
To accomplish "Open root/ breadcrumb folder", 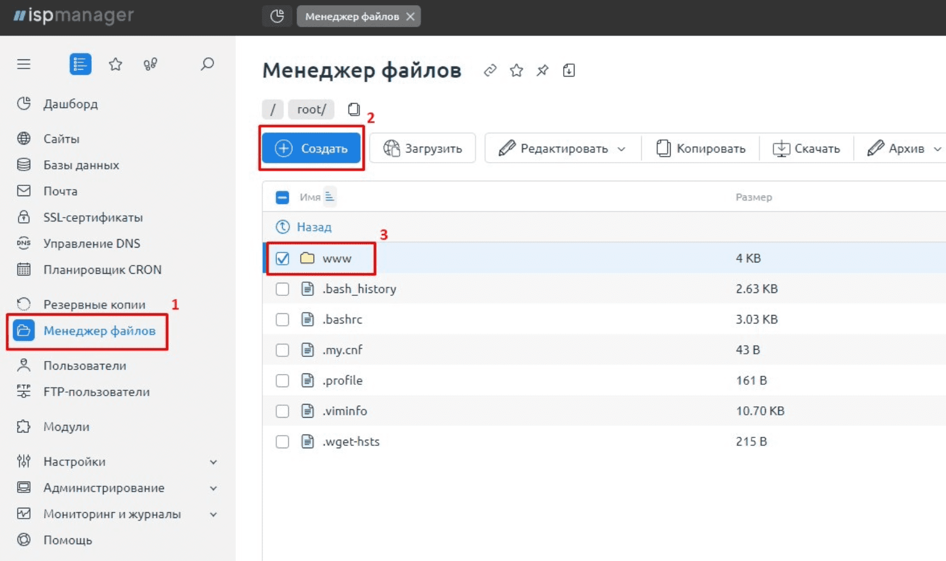I will (311, 109).
